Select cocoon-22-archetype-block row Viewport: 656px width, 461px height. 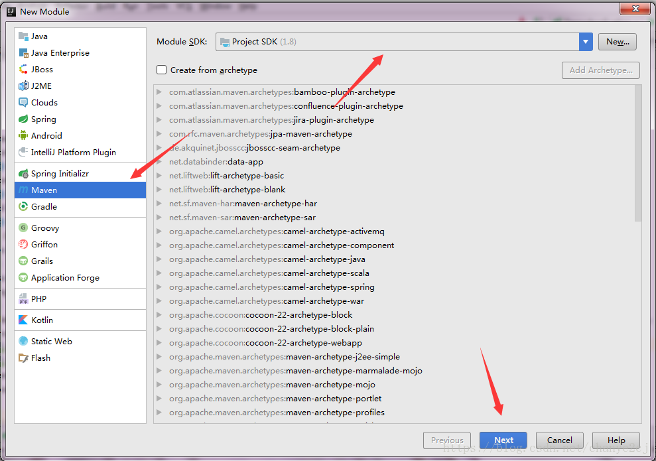tap(395, 315)
